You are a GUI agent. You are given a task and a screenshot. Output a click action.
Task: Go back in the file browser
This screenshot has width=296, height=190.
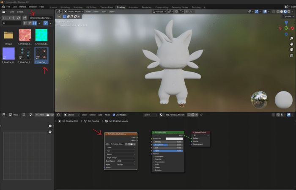tap(4, 18)
